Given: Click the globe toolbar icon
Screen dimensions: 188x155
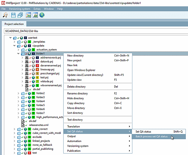Looking at the screenshot, I should point(42,15).
